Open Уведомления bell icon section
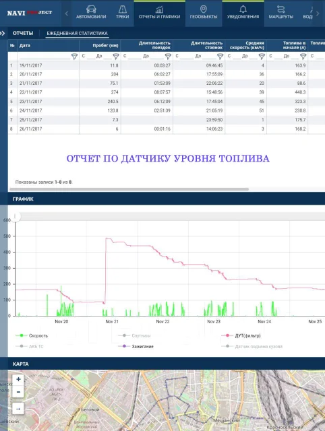The image size is (325, 431). (243, 13)
